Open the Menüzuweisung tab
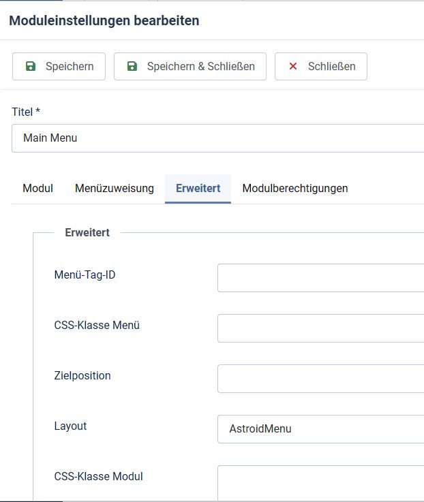The width and height of the screenshot is (424, 502). [x=115, y=188]
